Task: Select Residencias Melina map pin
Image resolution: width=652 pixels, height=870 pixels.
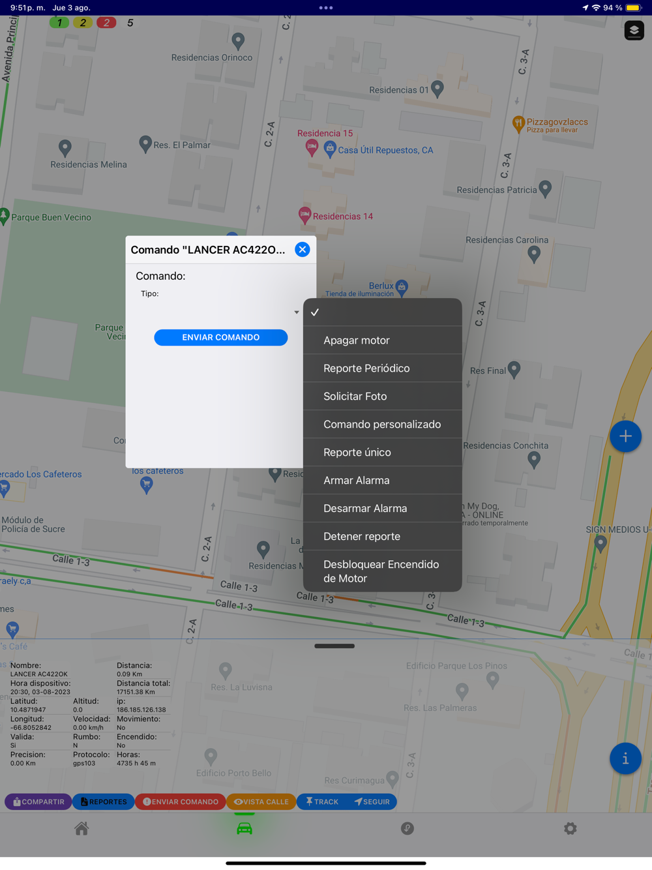Action: click(x=65, y=148)
